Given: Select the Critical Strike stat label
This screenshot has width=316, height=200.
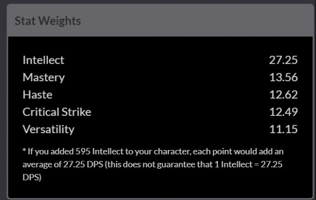Looking at the screenshot, I should pyautogui.click(x=57, y=112).
